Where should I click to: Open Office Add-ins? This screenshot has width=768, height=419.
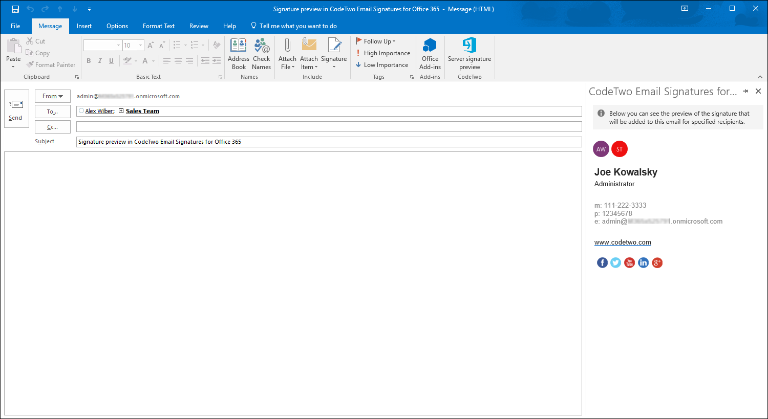click(430, 54)
